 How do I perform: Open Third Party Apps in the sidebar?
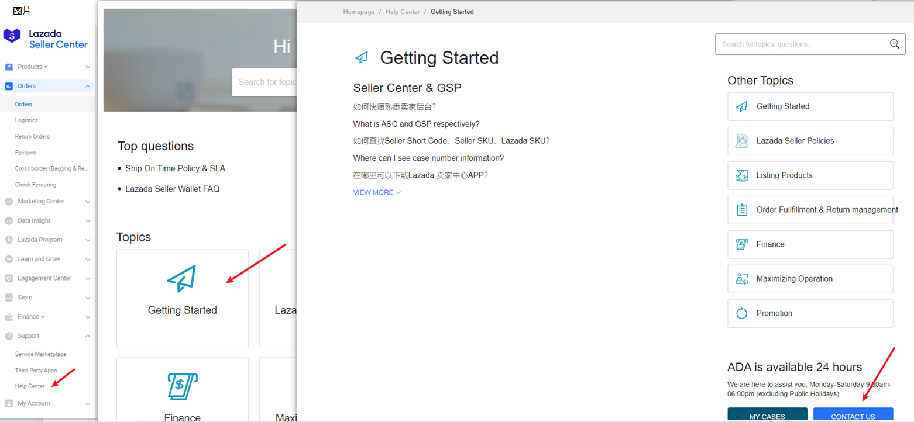[x=36, y=371]
